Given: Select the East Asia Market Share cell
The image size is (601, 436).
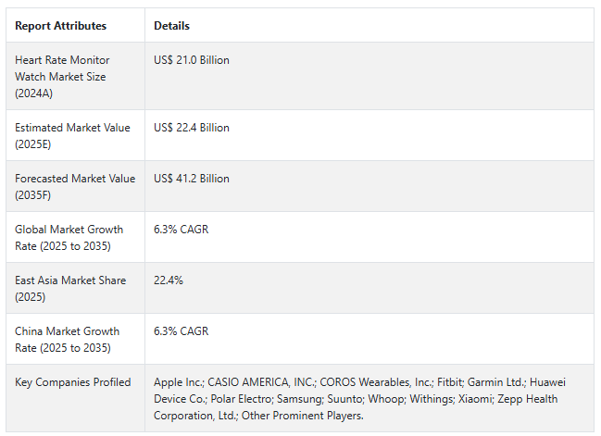Looking at the screenshot, I should click(70, 288).
